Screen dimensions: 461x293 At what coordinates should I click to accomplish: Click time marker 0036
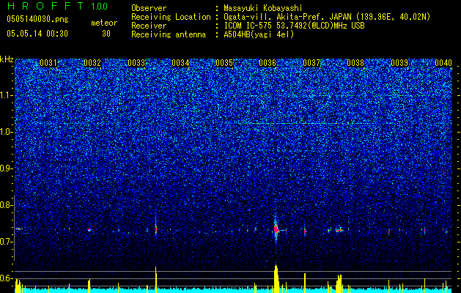(268, 63)
